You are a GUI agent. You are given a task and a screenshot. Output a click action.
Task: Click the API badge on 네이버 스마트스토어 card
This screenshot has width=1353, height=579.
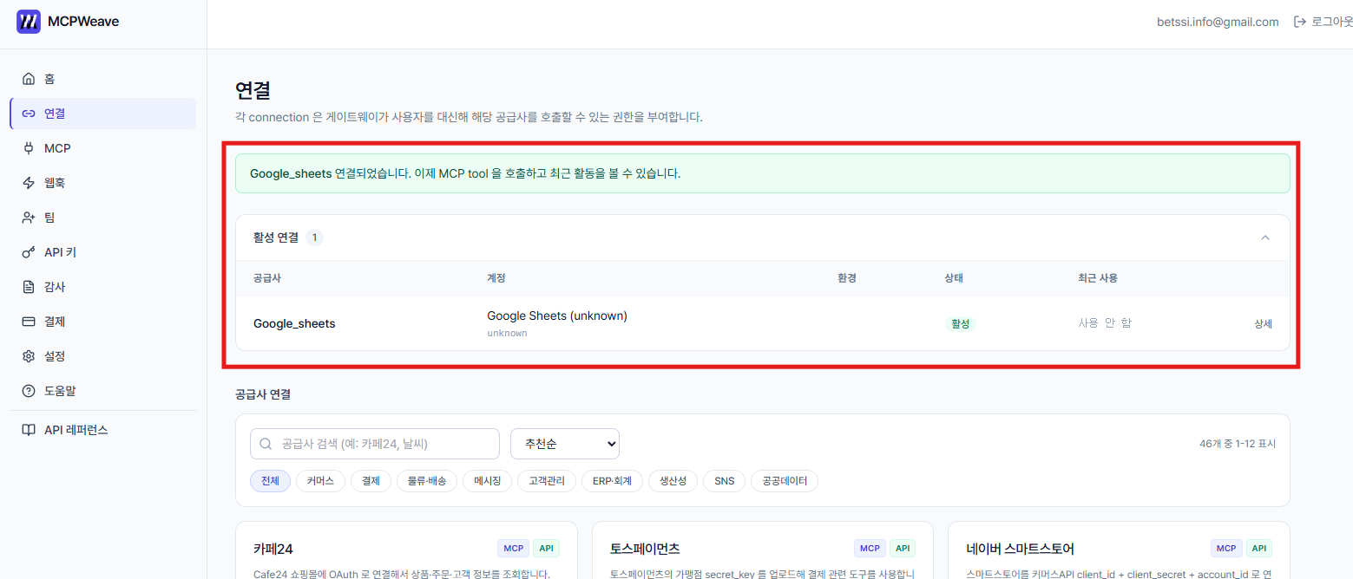tap(1258, 548)
